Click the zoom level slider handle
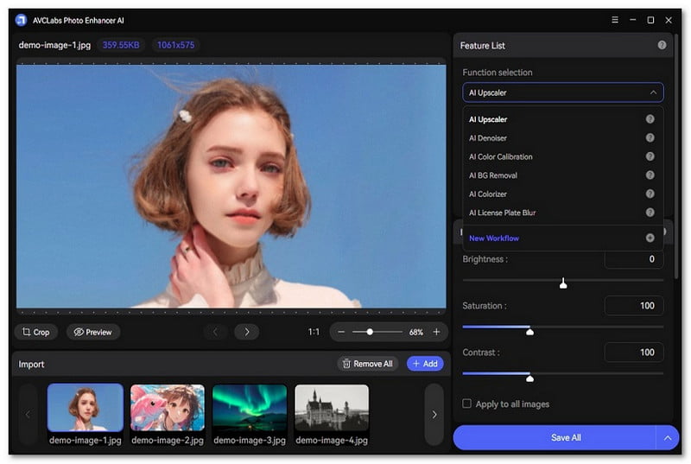This screenshot has width=691, height=464. 370,332
